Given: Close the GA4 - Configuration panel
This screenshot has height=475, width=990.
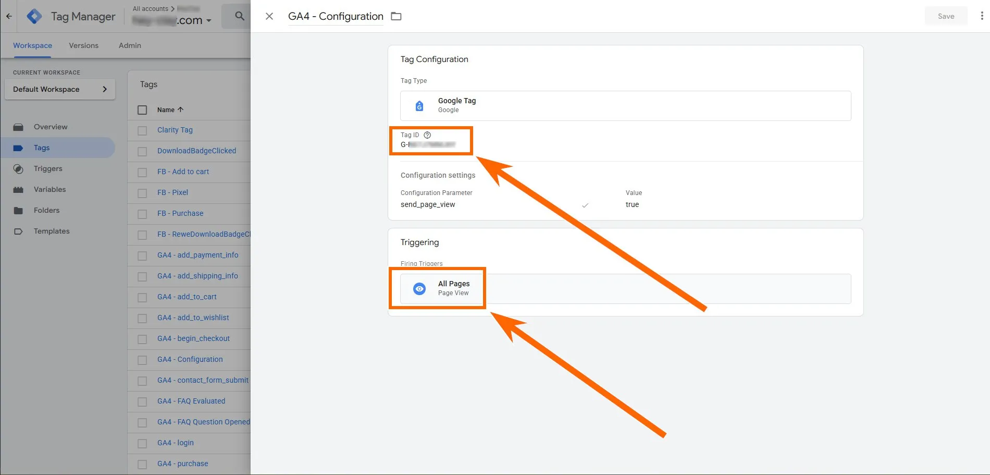Looking at the screenshot, I should coord(269,16).
